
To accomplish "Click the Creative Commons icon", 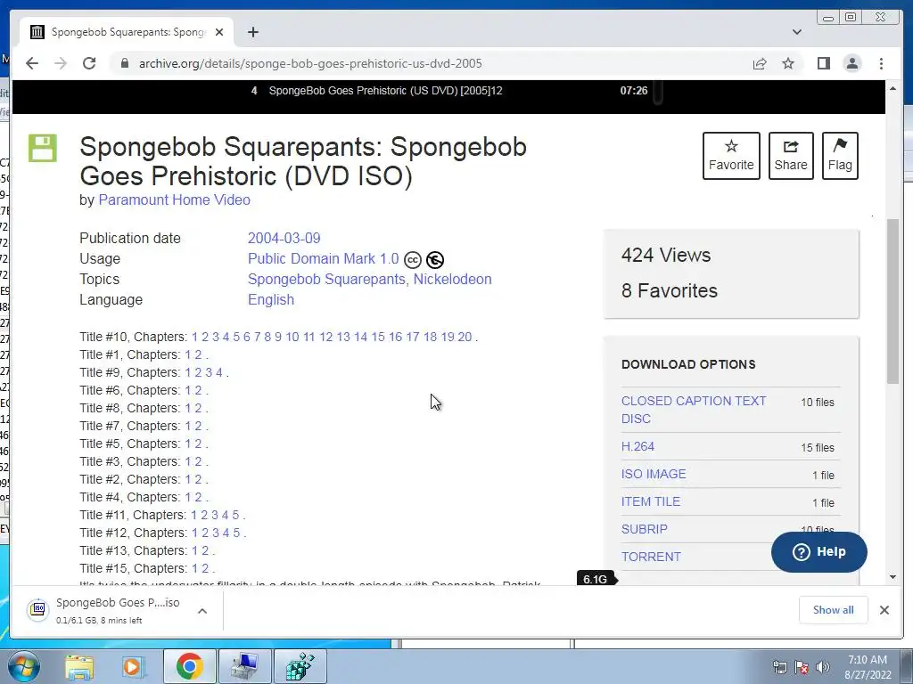I will pos(412,260).
